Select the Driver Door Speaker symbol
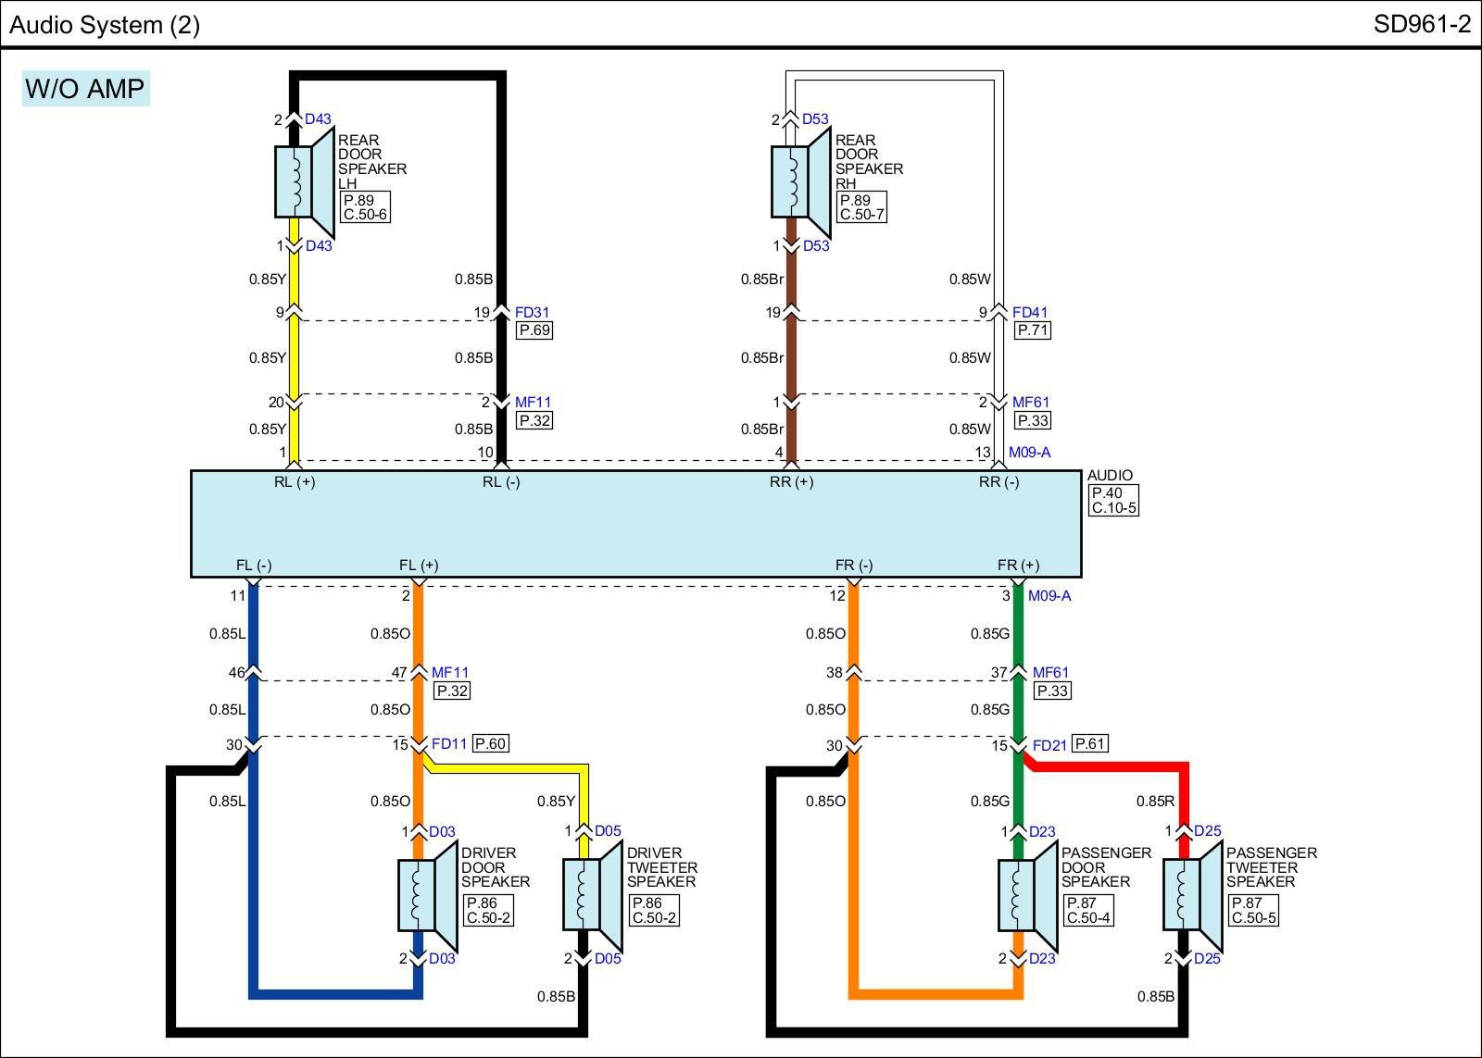Screen dimensions: 1482x1058 click(427, 895)
